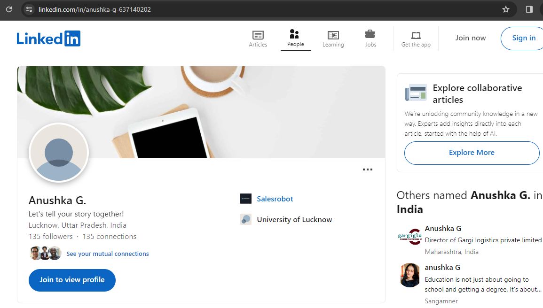
Task: Open See your mutual connections
Action: click(x=108, y=254)
